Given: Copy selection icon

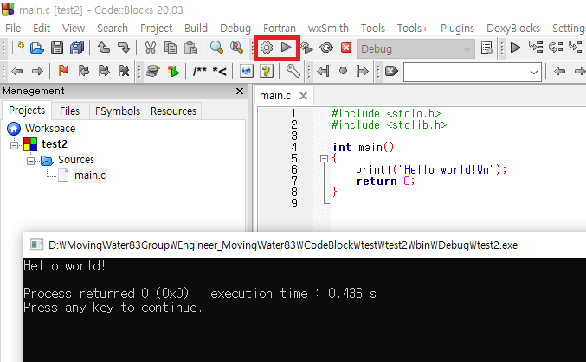Looking at the screenshot, I should [171, 48].
